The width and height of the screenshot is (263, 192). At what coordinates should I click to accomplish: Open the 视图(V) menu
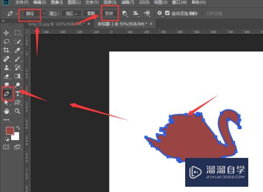[160, 3]
